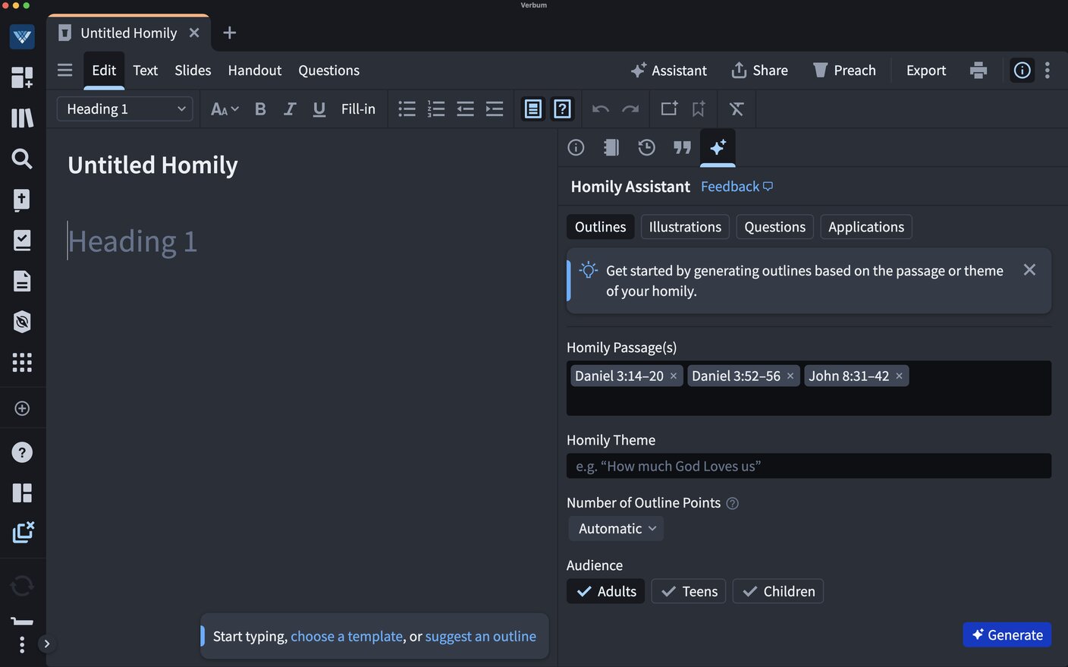Switch to the Illustrations tab
The image size is (1068, 667).
(684, 226)
